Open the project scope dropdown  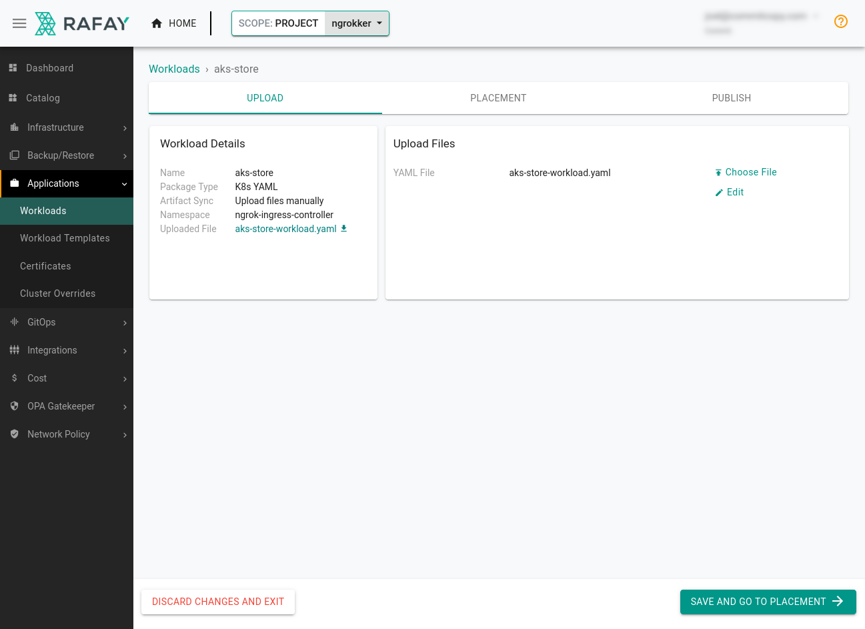(357, 22)
